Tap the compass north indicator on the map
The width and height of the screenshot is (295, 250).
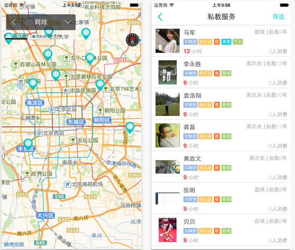pos(132,40)
